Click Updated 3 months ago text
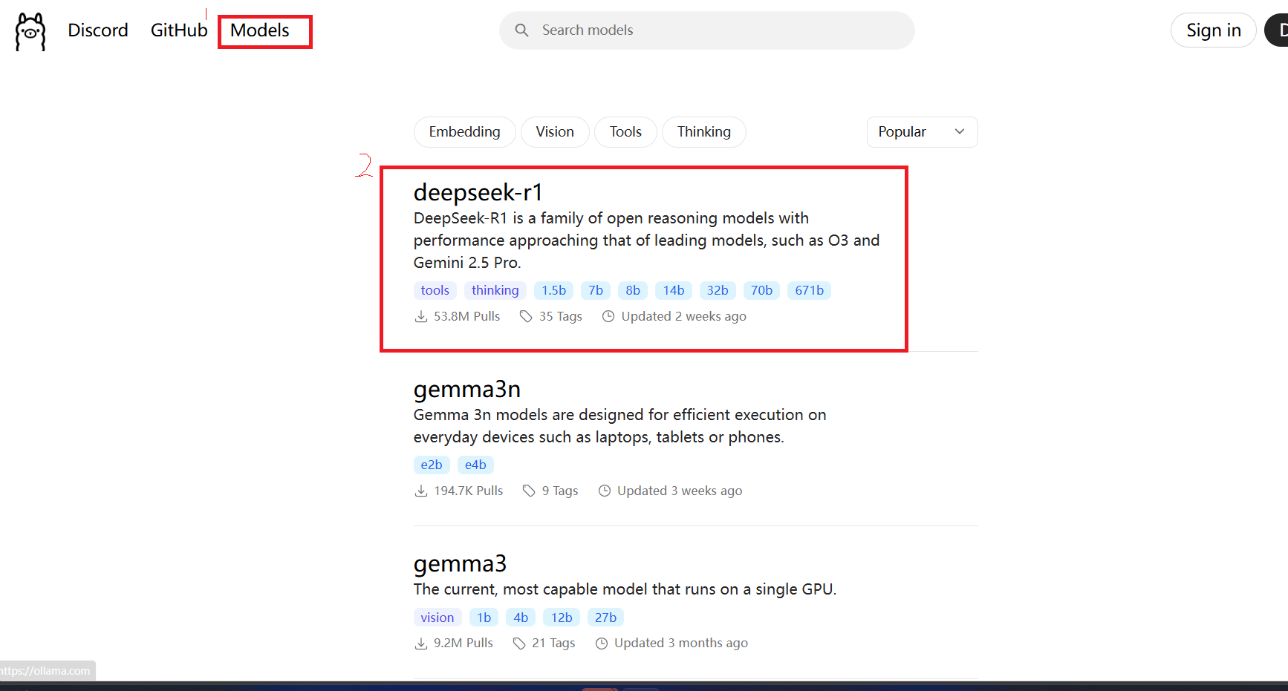The height and width of the screenshot is (691, 1288). (681, 643)
